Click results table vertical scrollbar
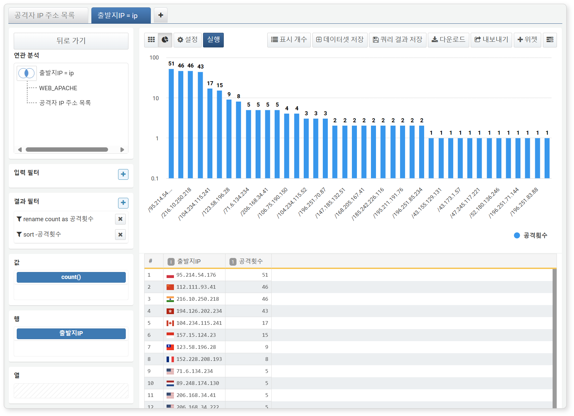The width and height of the screenshot is (574, 416). 554,338
